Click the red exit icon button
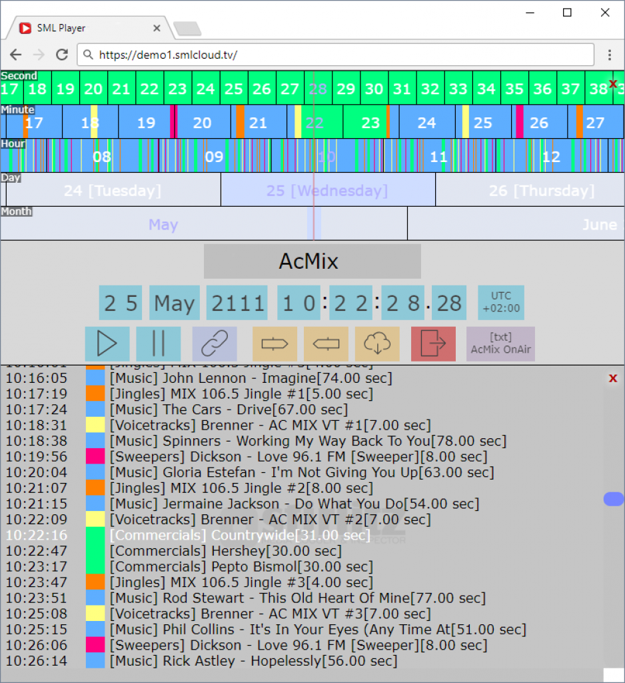The width and height of the screenshot is (625, 683). (433, 344)
